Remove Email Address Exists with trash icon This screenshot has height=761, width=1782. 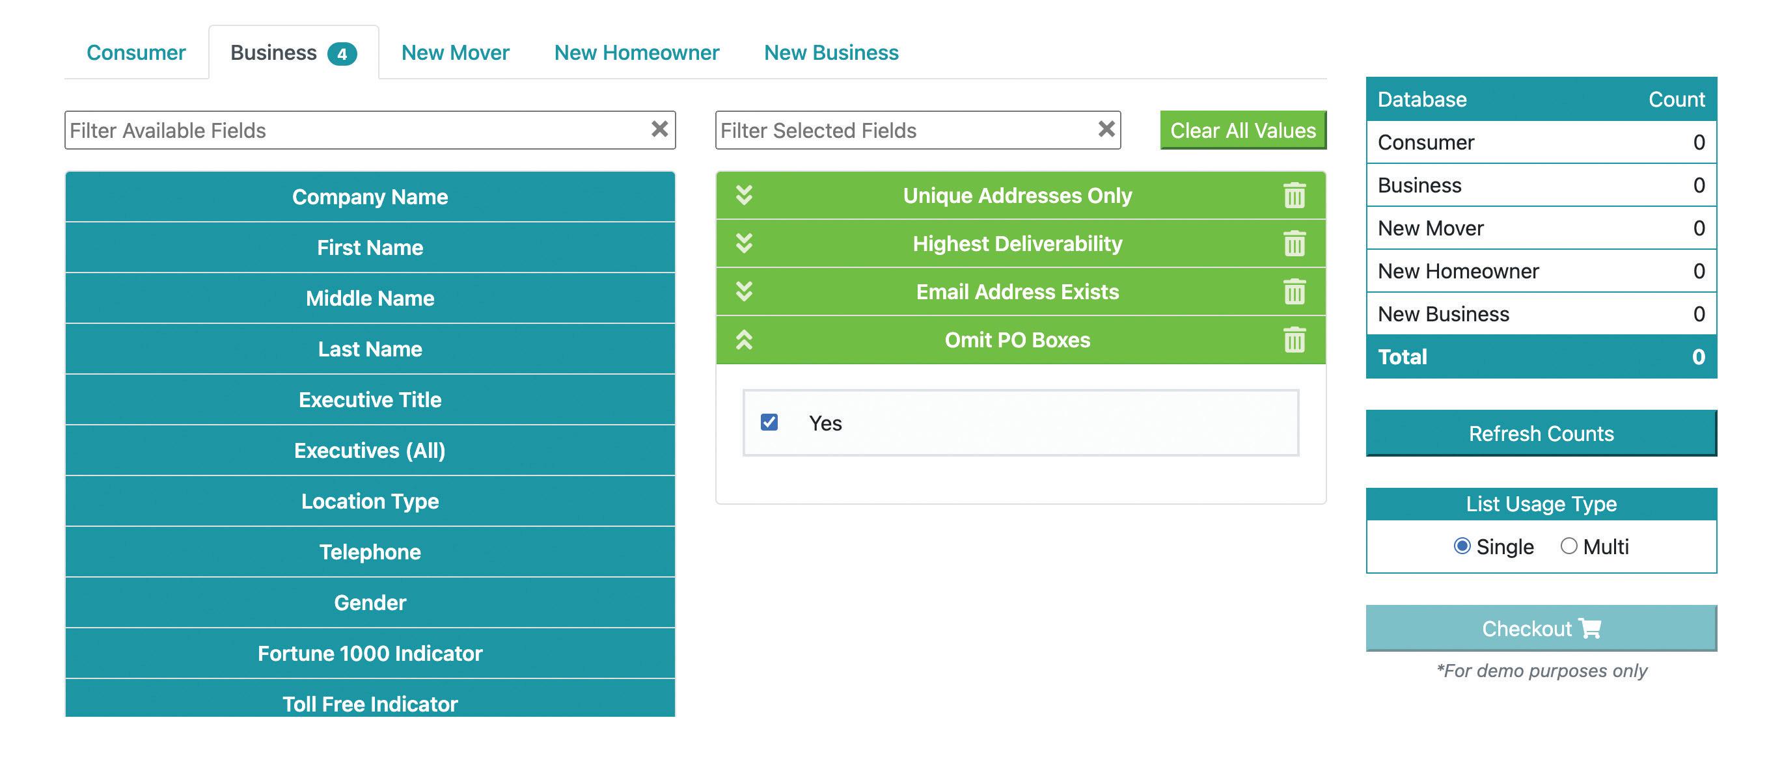(1295, 291)
